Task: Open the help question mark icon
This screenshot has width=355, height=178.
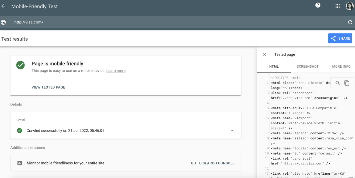Action: pyautogui.click(x=318, y=5)
